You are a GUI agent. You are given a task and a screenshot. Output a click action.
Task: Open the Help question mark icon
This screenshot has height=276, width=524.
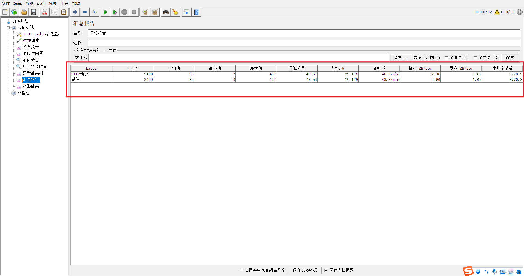[x=196, y=12]
